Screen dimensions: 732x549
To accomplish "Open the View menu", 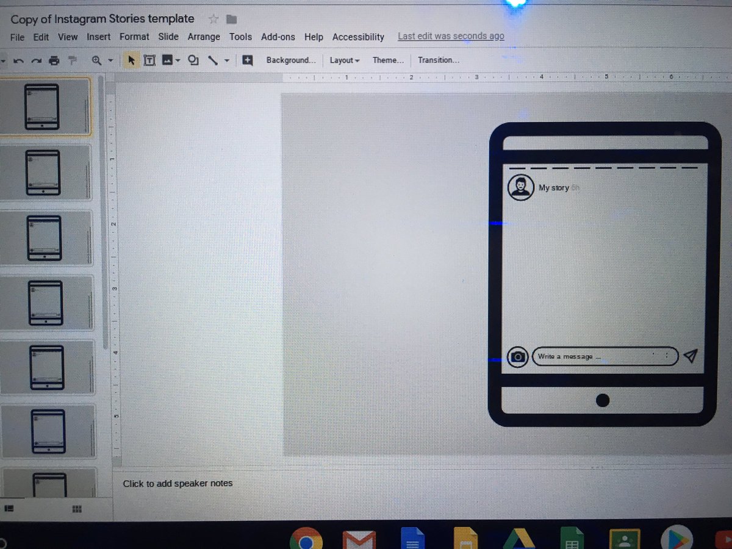I will click(x=68, y=37).
